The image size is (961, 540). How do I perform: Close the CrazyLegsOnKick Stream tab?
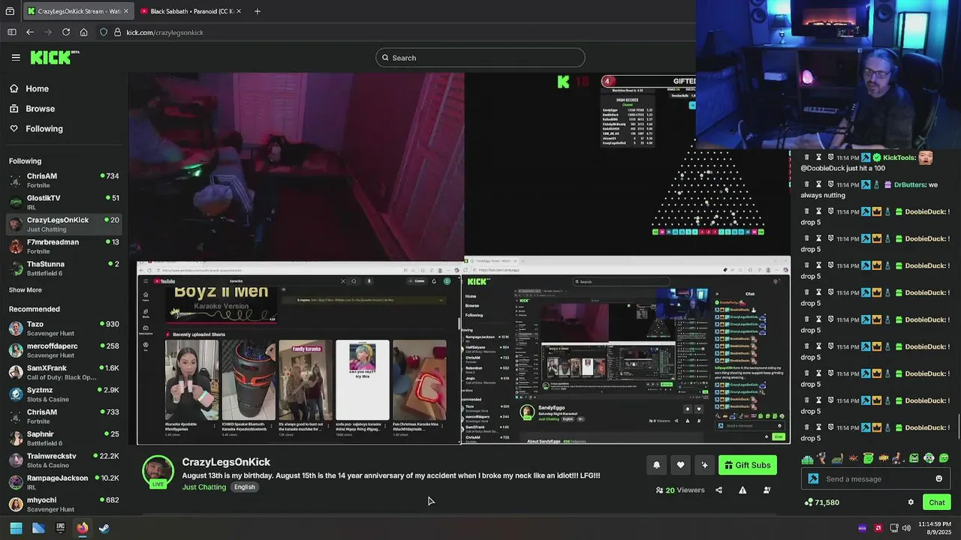click(x=125, y=11)
